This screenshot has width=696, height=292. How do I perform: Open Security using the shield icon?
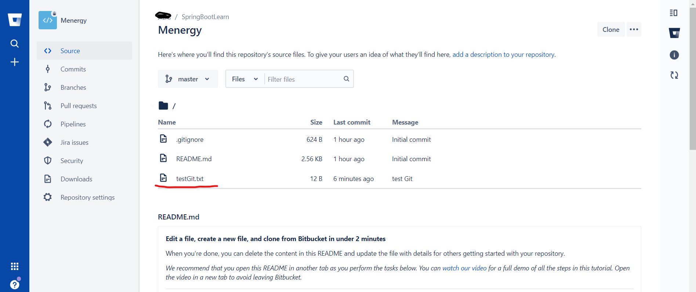coord(48,160)
